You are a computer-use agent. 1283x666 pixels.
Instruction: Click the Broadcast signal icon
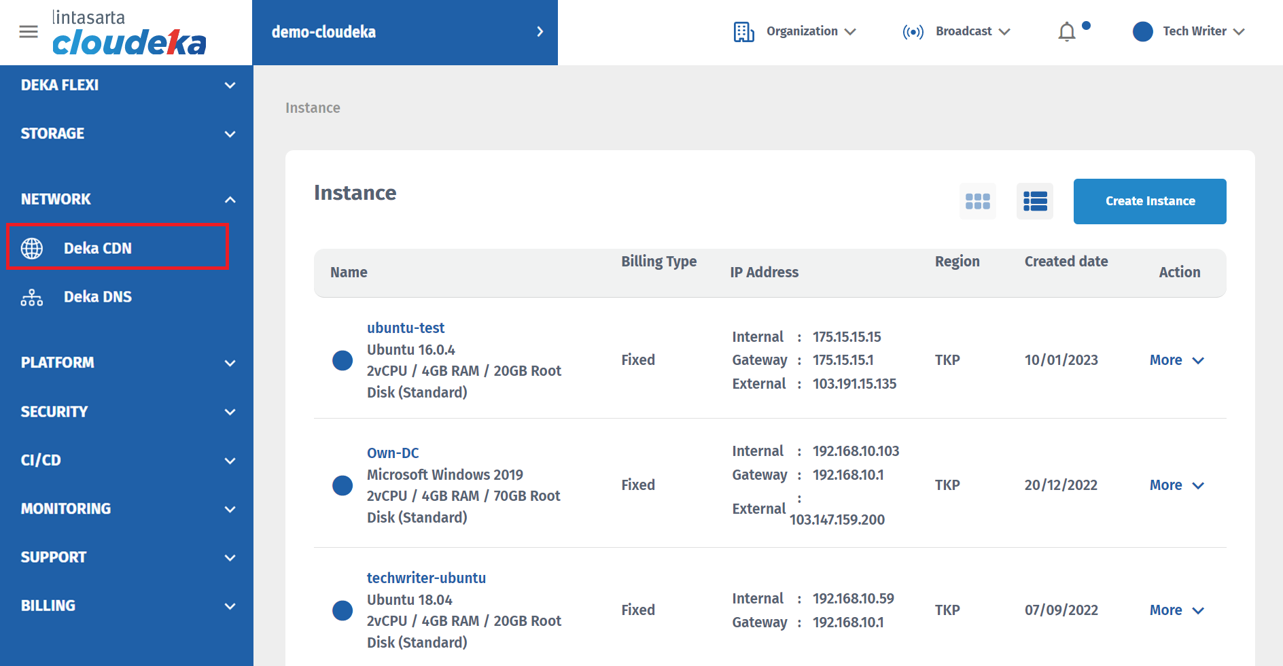pos(913,32)
